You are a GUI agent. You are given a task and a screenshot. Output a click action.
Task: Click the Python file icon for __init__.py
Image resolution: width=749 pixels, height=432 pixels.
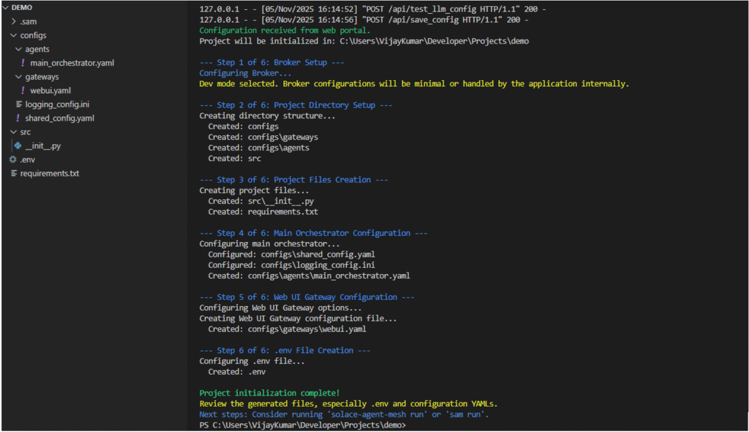[x=17, y=145]
